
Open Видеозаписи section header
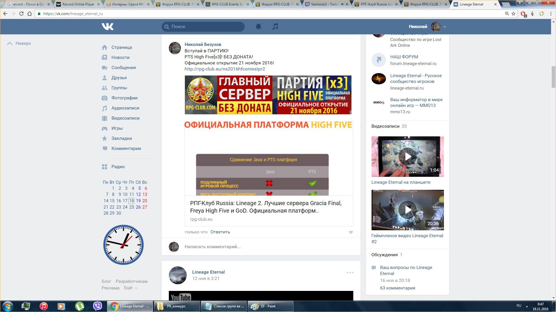385,126
